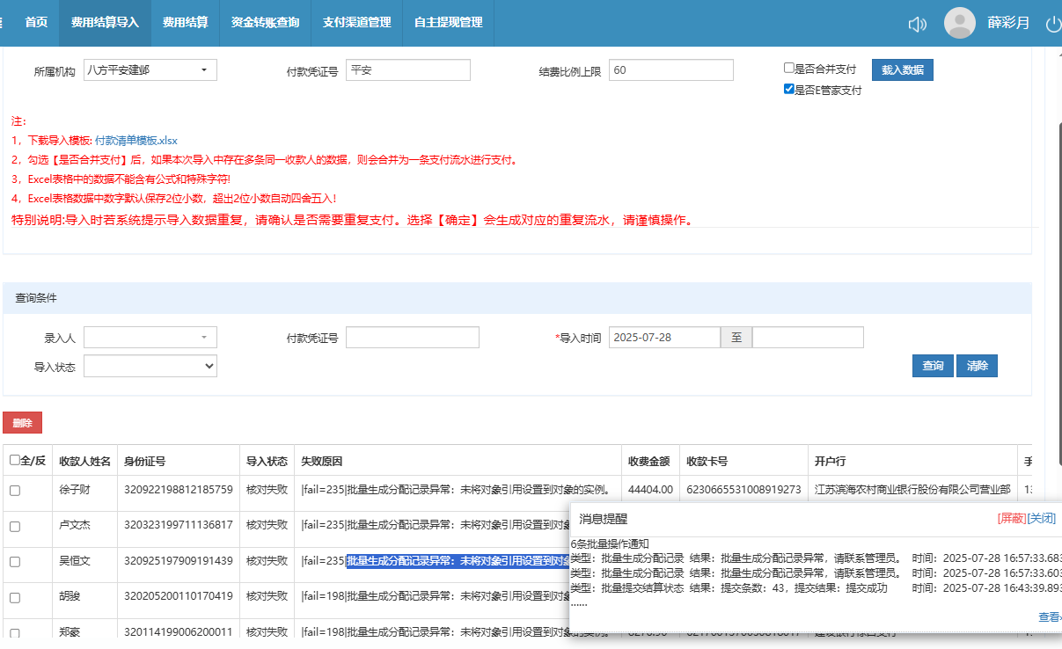Toggle the 全/反 select-all checkbox

tap(15, 461)
